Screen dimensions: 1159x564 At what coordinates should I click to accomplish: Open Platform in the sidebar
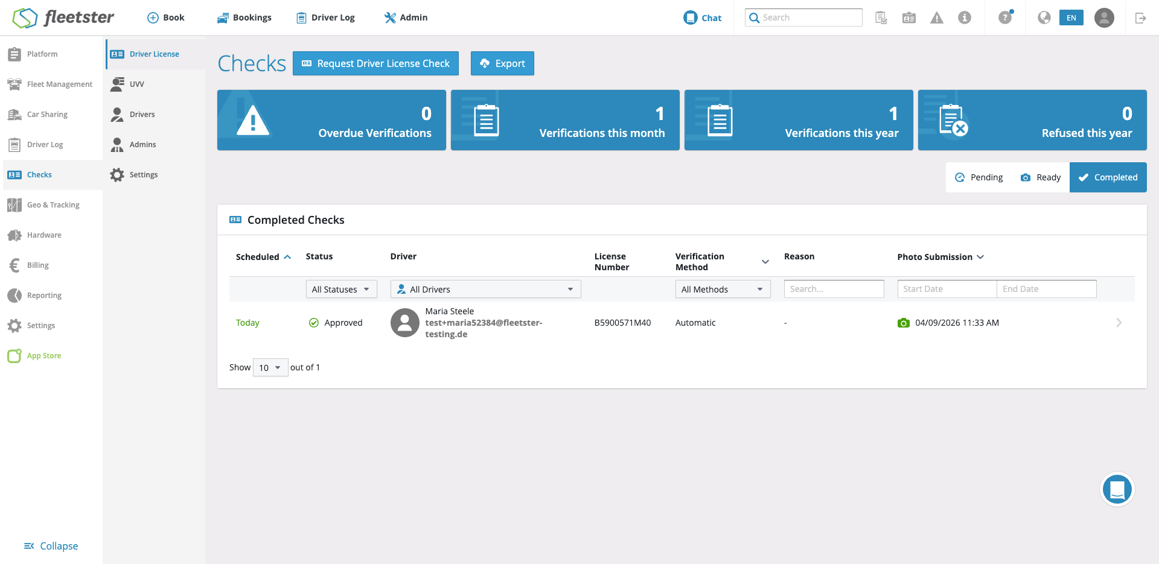pos(51,54)
